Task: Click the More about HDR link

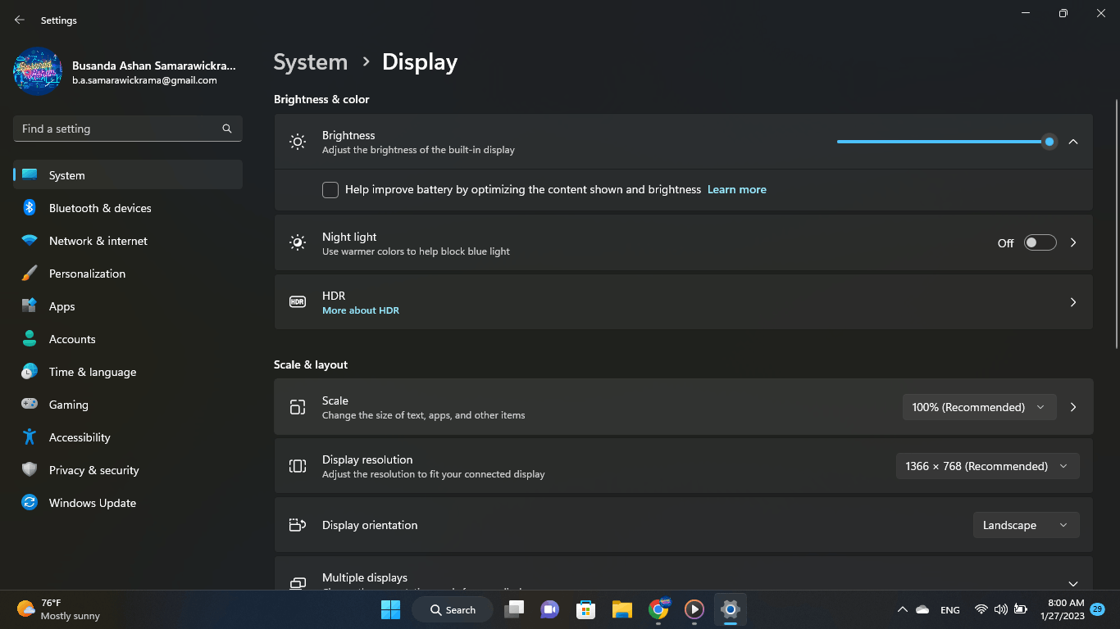Action: (x=361, y=310)
